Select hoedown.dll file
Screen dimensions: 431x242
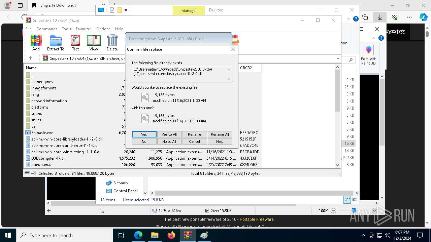(42, 165)
